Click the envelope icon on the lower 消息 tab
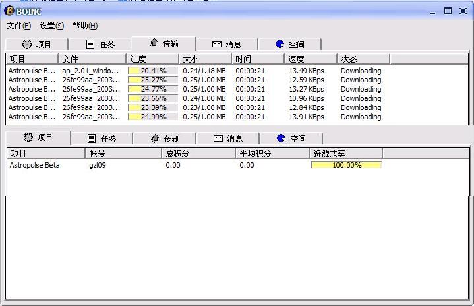The height and width of the screenshot is (306, 474). coord(218,138)
